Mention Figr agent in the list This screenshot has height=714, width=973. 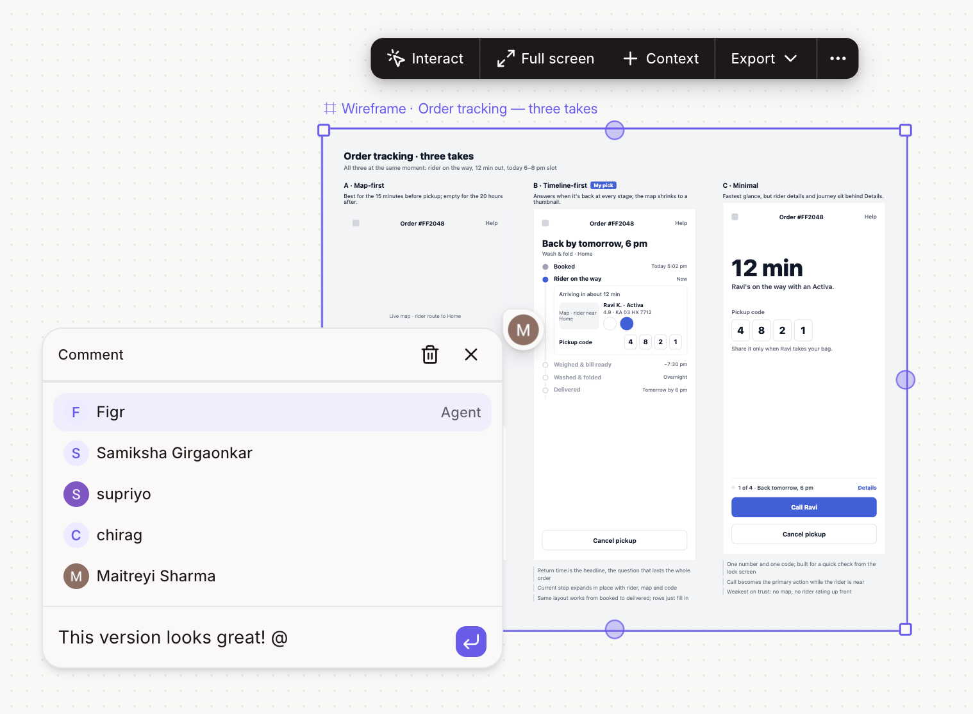pos(272,412)
